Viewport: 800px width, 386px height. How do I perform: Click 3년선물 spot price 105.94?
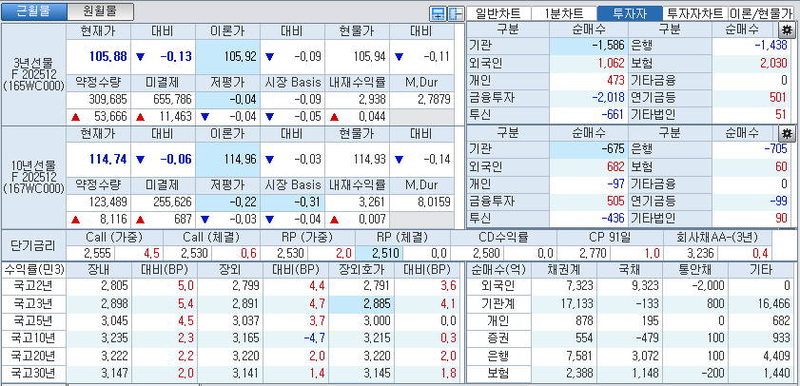tap(357, 57)
